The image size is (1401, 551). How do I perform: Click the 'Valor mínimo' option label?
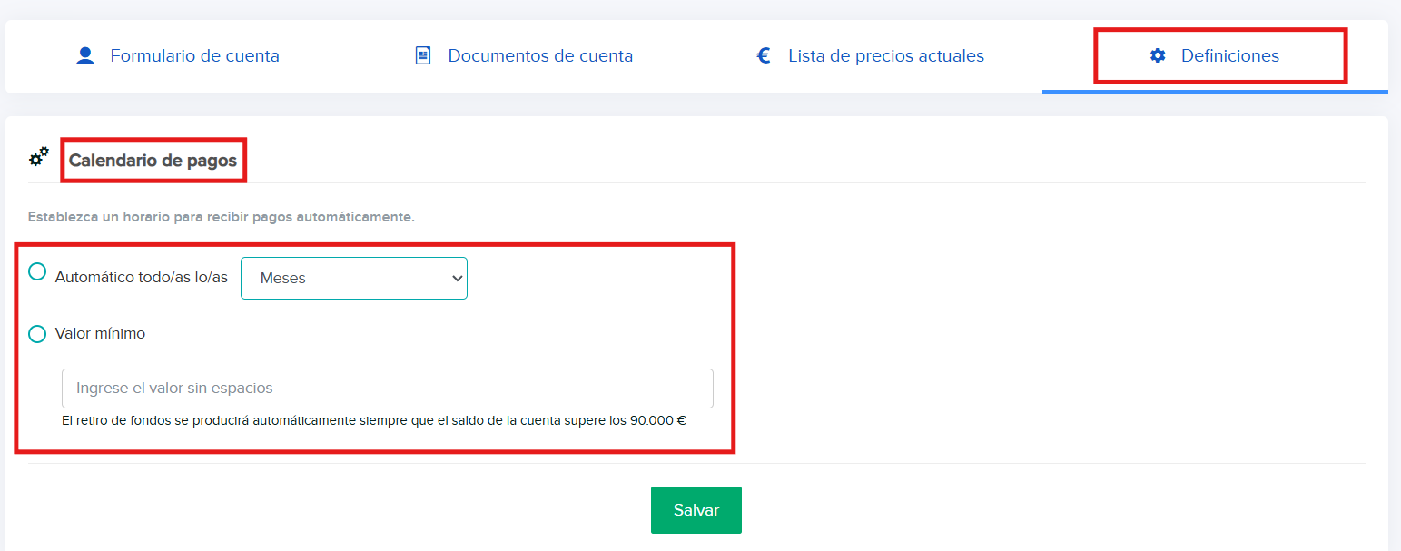point(100,334)
